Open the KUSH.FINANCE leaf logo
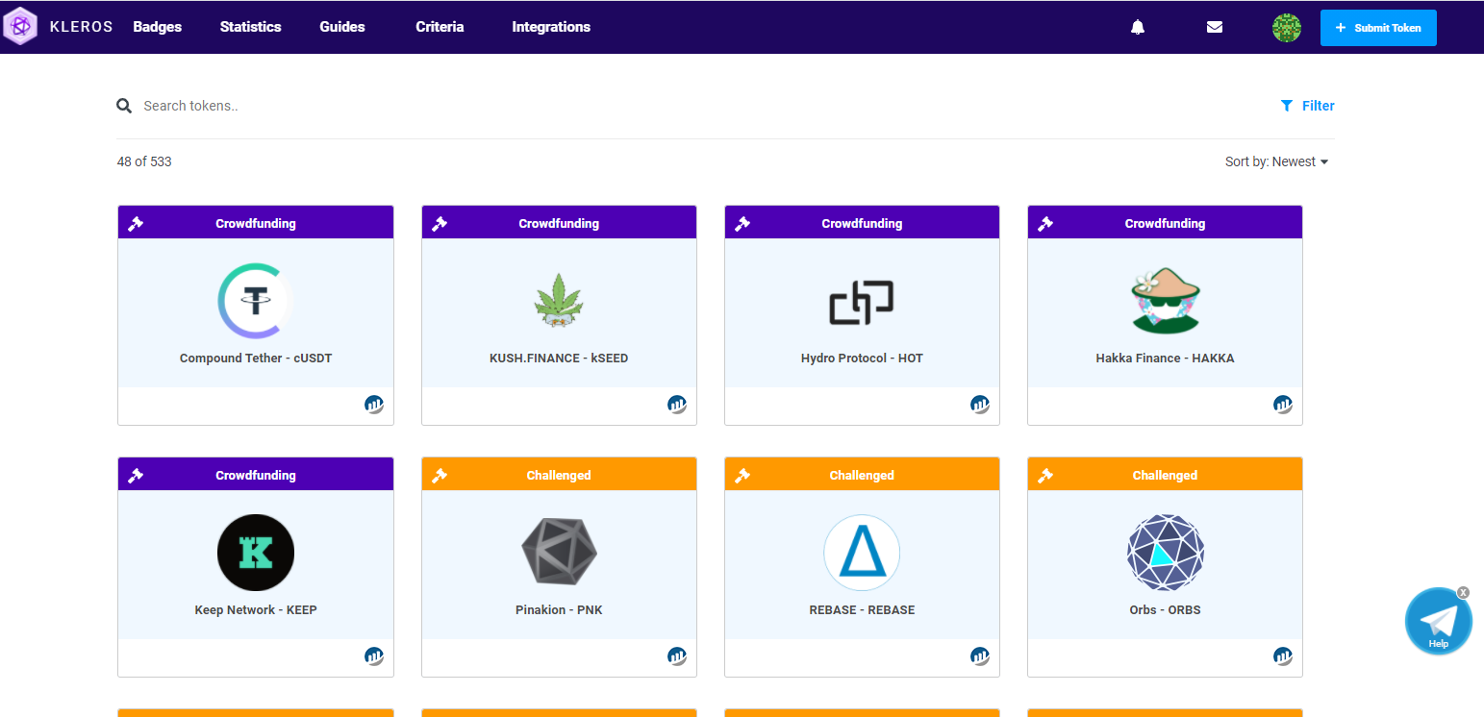 [x=559, y=301]
